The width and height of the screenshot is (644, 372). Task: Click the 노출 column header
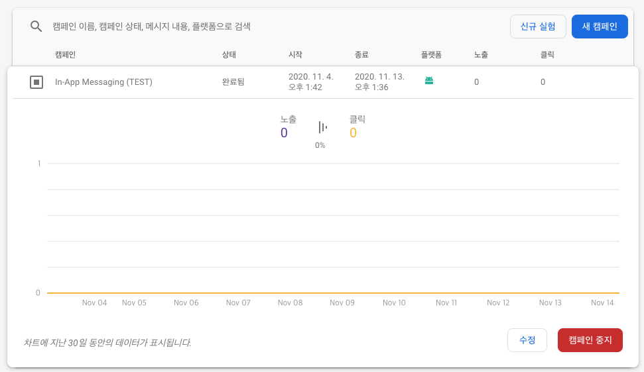(481, 54)
